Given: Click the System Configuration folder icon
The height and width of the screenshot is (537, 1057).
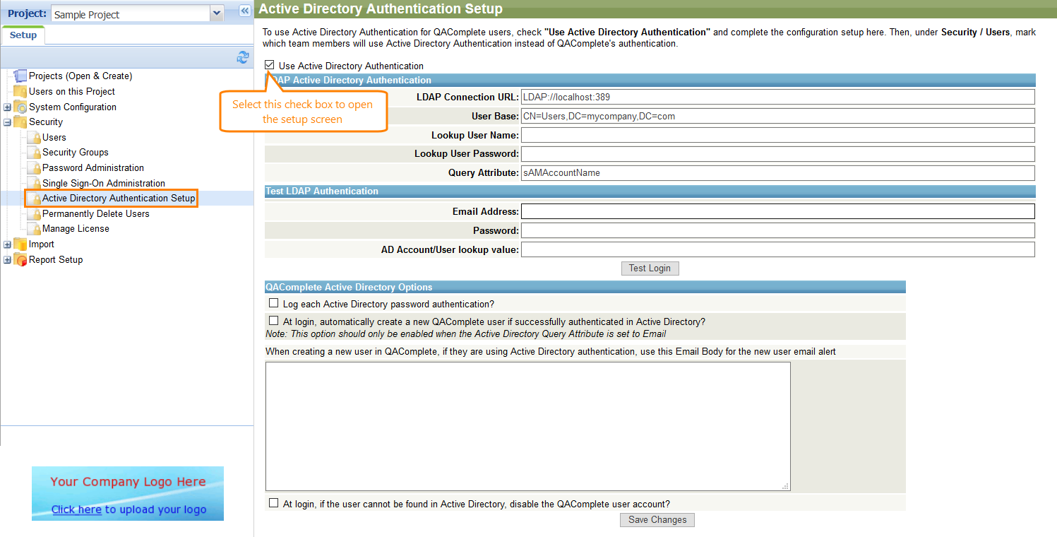Looking at the screenshot, I should click(x=20, y=107).
